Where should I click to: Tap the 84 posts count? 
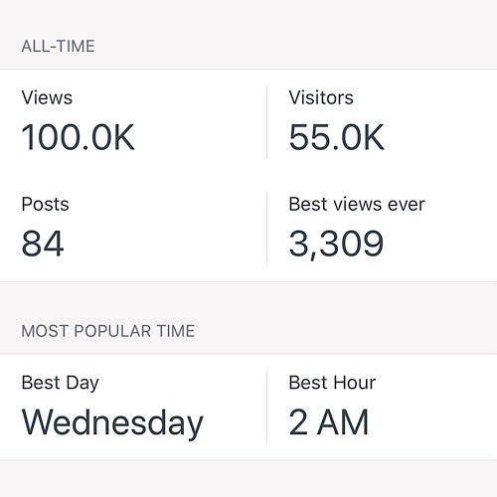(x=43, y=244)
